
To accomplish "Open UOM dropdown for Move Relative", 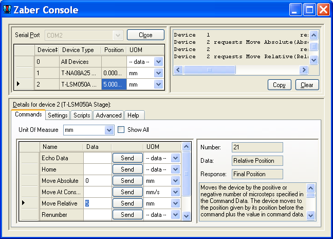I will pos(175,203).
